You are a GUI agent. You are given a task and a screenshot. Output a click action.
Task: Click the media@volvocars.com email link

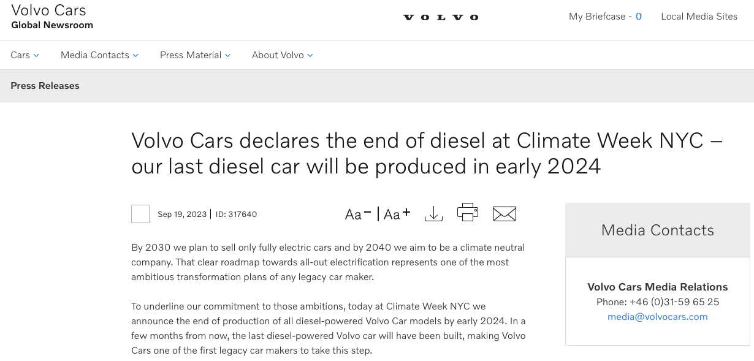click(x=657, y=317)
